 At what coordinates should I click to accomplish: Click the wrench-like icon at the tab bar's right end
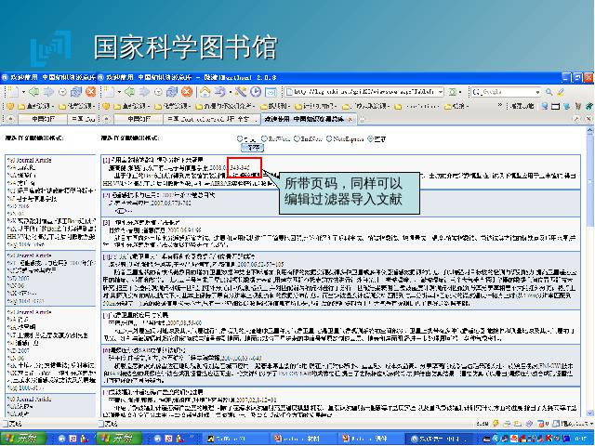[576, 119]
